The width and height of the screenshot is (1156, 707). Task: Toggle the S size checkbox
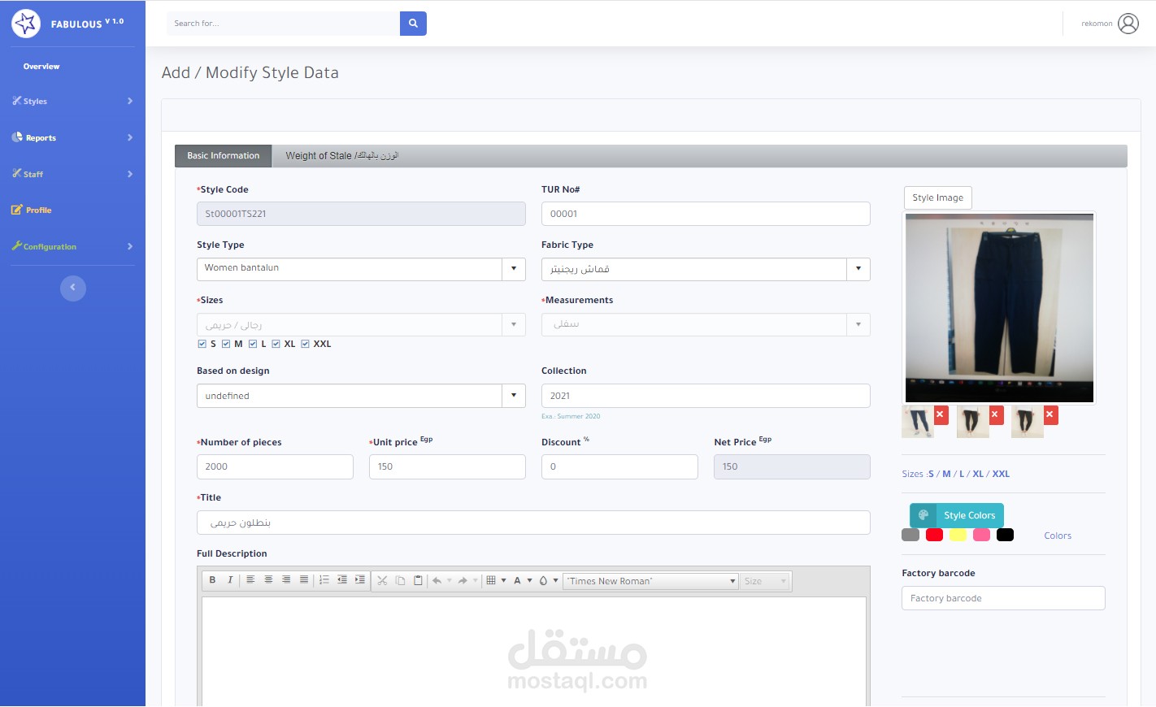[202, 343]
